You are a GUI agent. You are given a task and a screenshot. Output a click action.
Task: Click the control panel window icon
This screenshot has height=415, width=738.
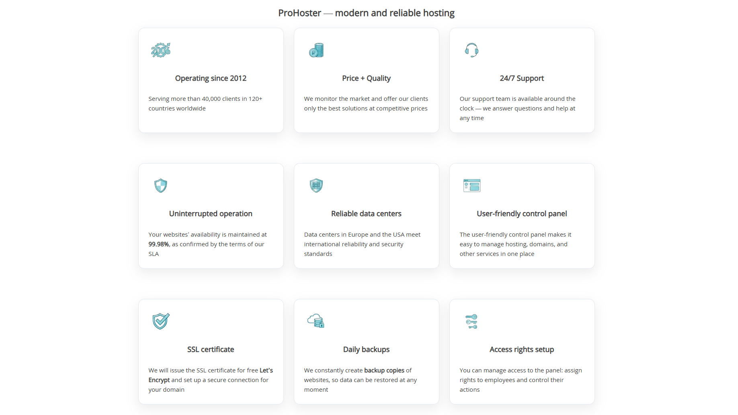(x=472, y=186)
